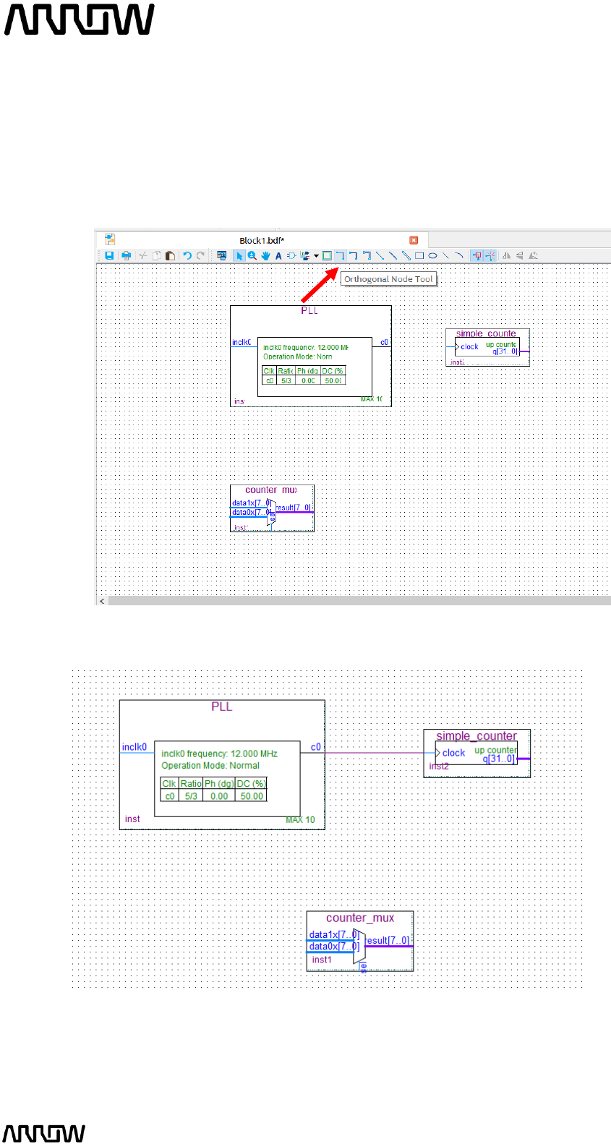Close the Block1.bdf* tab
The height and width of the screenshot is (1144, 611).
(x=414, y=240)
